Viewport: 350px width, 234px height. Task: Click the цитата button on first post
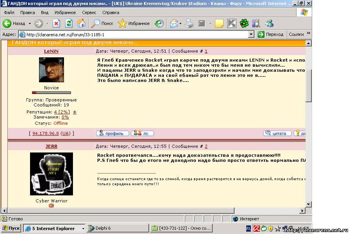pos(277,133)
